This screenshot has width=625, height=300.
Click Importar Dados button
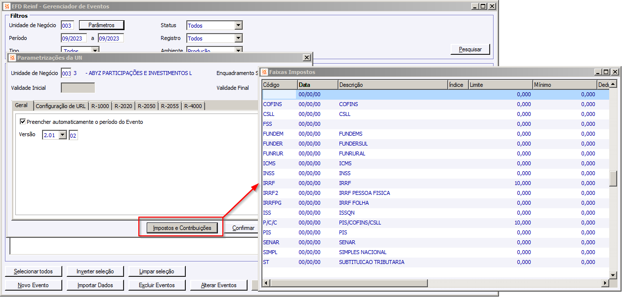click(x=95, y=285)
